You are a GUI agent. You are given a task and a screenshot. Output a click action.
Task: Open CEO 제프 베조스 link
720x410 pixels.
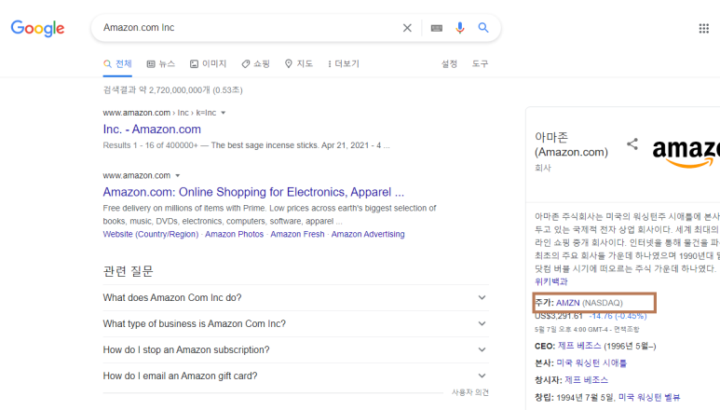click(x=579, y=346)
